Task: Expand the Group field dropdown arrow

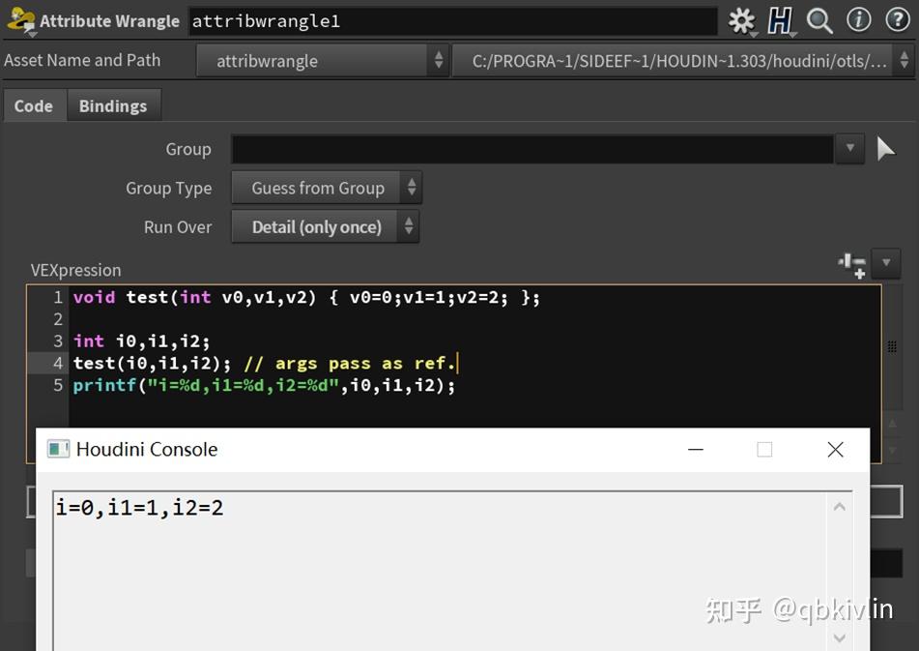Action: (x=848, y=148)
